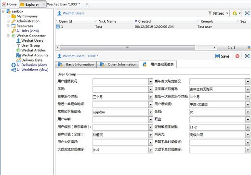Open the 学历 dropdown
This screenshot has width=251, height=175.
tap(150, 89)
